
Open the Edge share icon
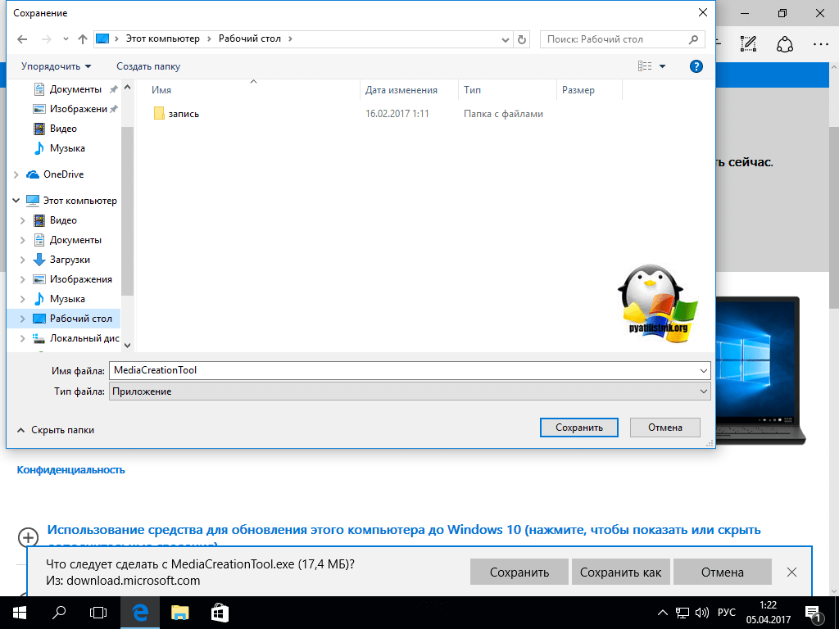pos(784,44)
